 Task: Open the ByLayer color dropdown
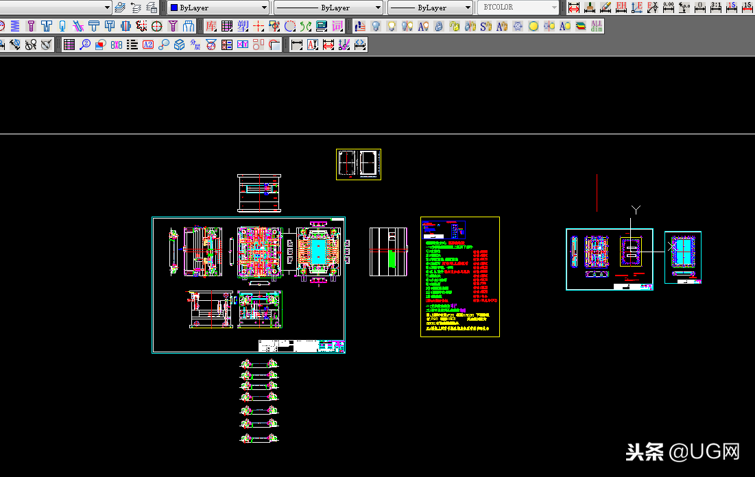219,8
